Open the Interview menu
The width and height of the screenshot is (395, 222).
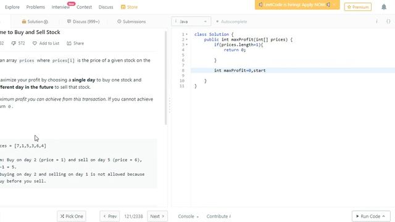tap(60, 7)
